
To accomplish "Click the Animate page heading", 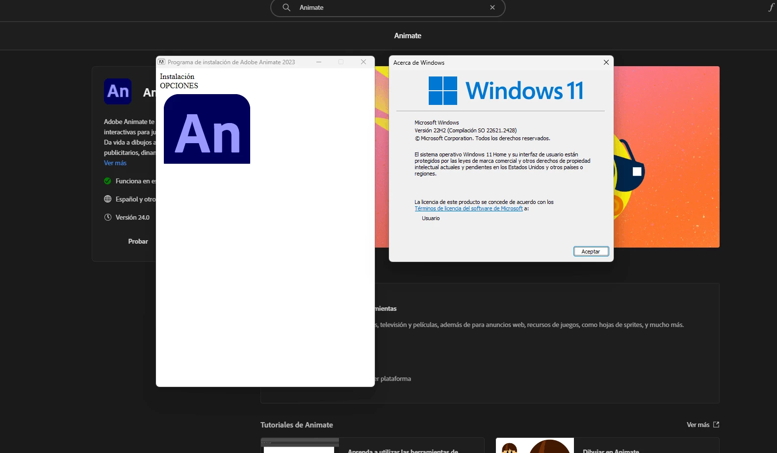I will click(408, 36).
